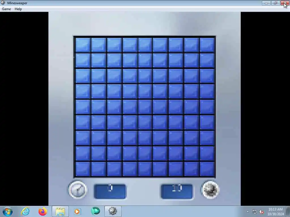Screen dimensions: 290x217
Task: Reveal the bottom-left corner tile
Action: click(83, 169)
